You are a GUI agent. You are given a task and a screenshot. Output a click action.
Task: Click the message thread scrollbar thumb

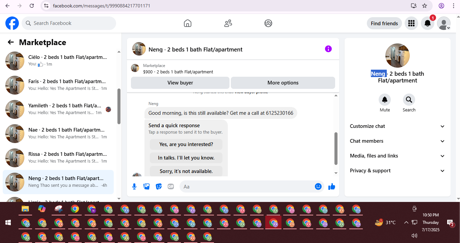pyautogui.click(x=336, y=148)
